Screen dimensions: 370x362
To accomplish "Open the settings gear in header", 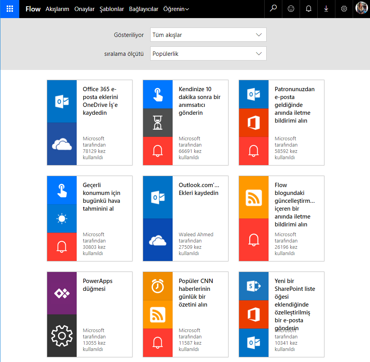I will (344, 9).
